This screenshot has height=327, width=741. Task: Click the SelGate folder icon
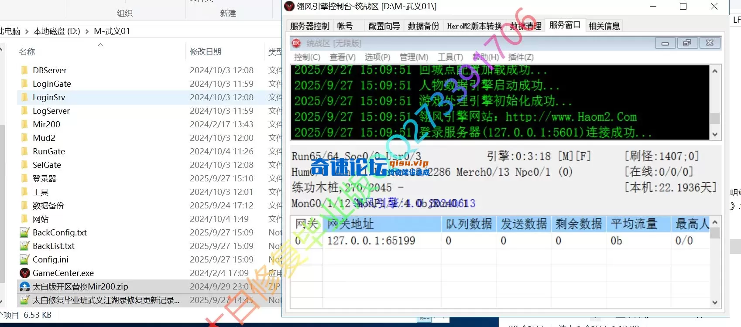[x=24, y=165]
